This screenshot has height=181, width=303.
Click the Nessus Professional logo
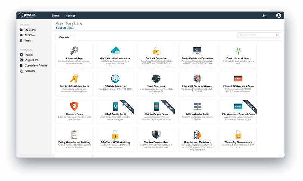[27, 15]
